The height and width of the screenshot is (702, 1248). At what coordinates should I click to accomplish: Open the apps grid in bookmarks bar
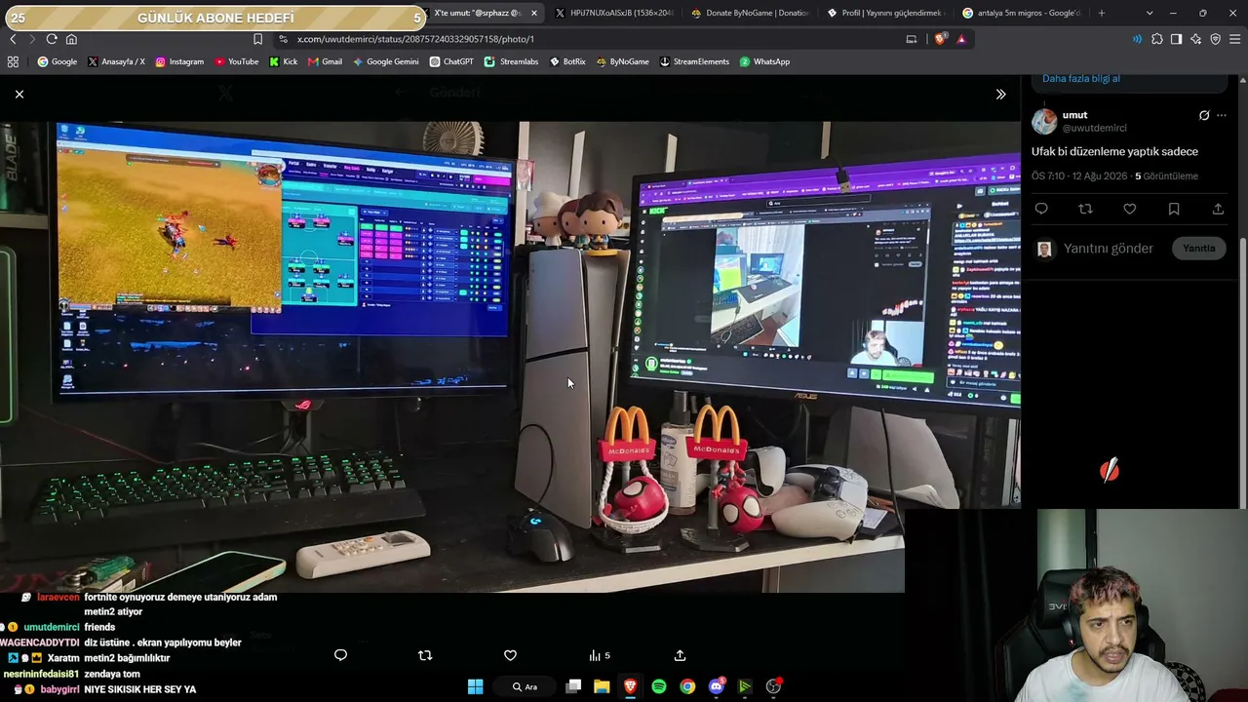point(13,61)
